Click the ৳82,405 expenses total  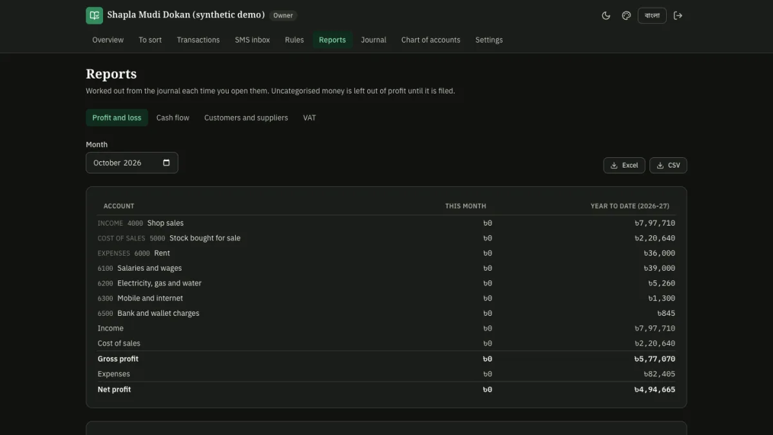click(x=660, y=374)
